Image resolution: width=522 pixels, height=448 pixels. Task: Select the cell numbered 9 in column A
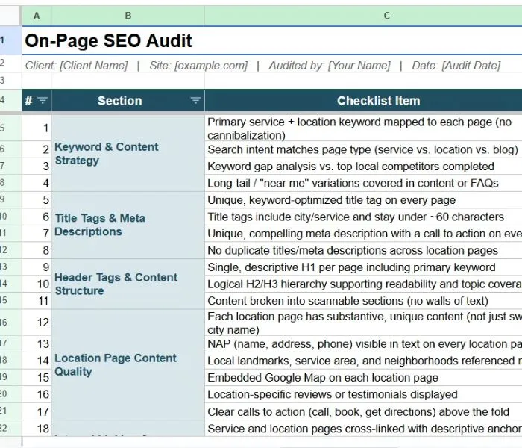(x=37, y=267)
